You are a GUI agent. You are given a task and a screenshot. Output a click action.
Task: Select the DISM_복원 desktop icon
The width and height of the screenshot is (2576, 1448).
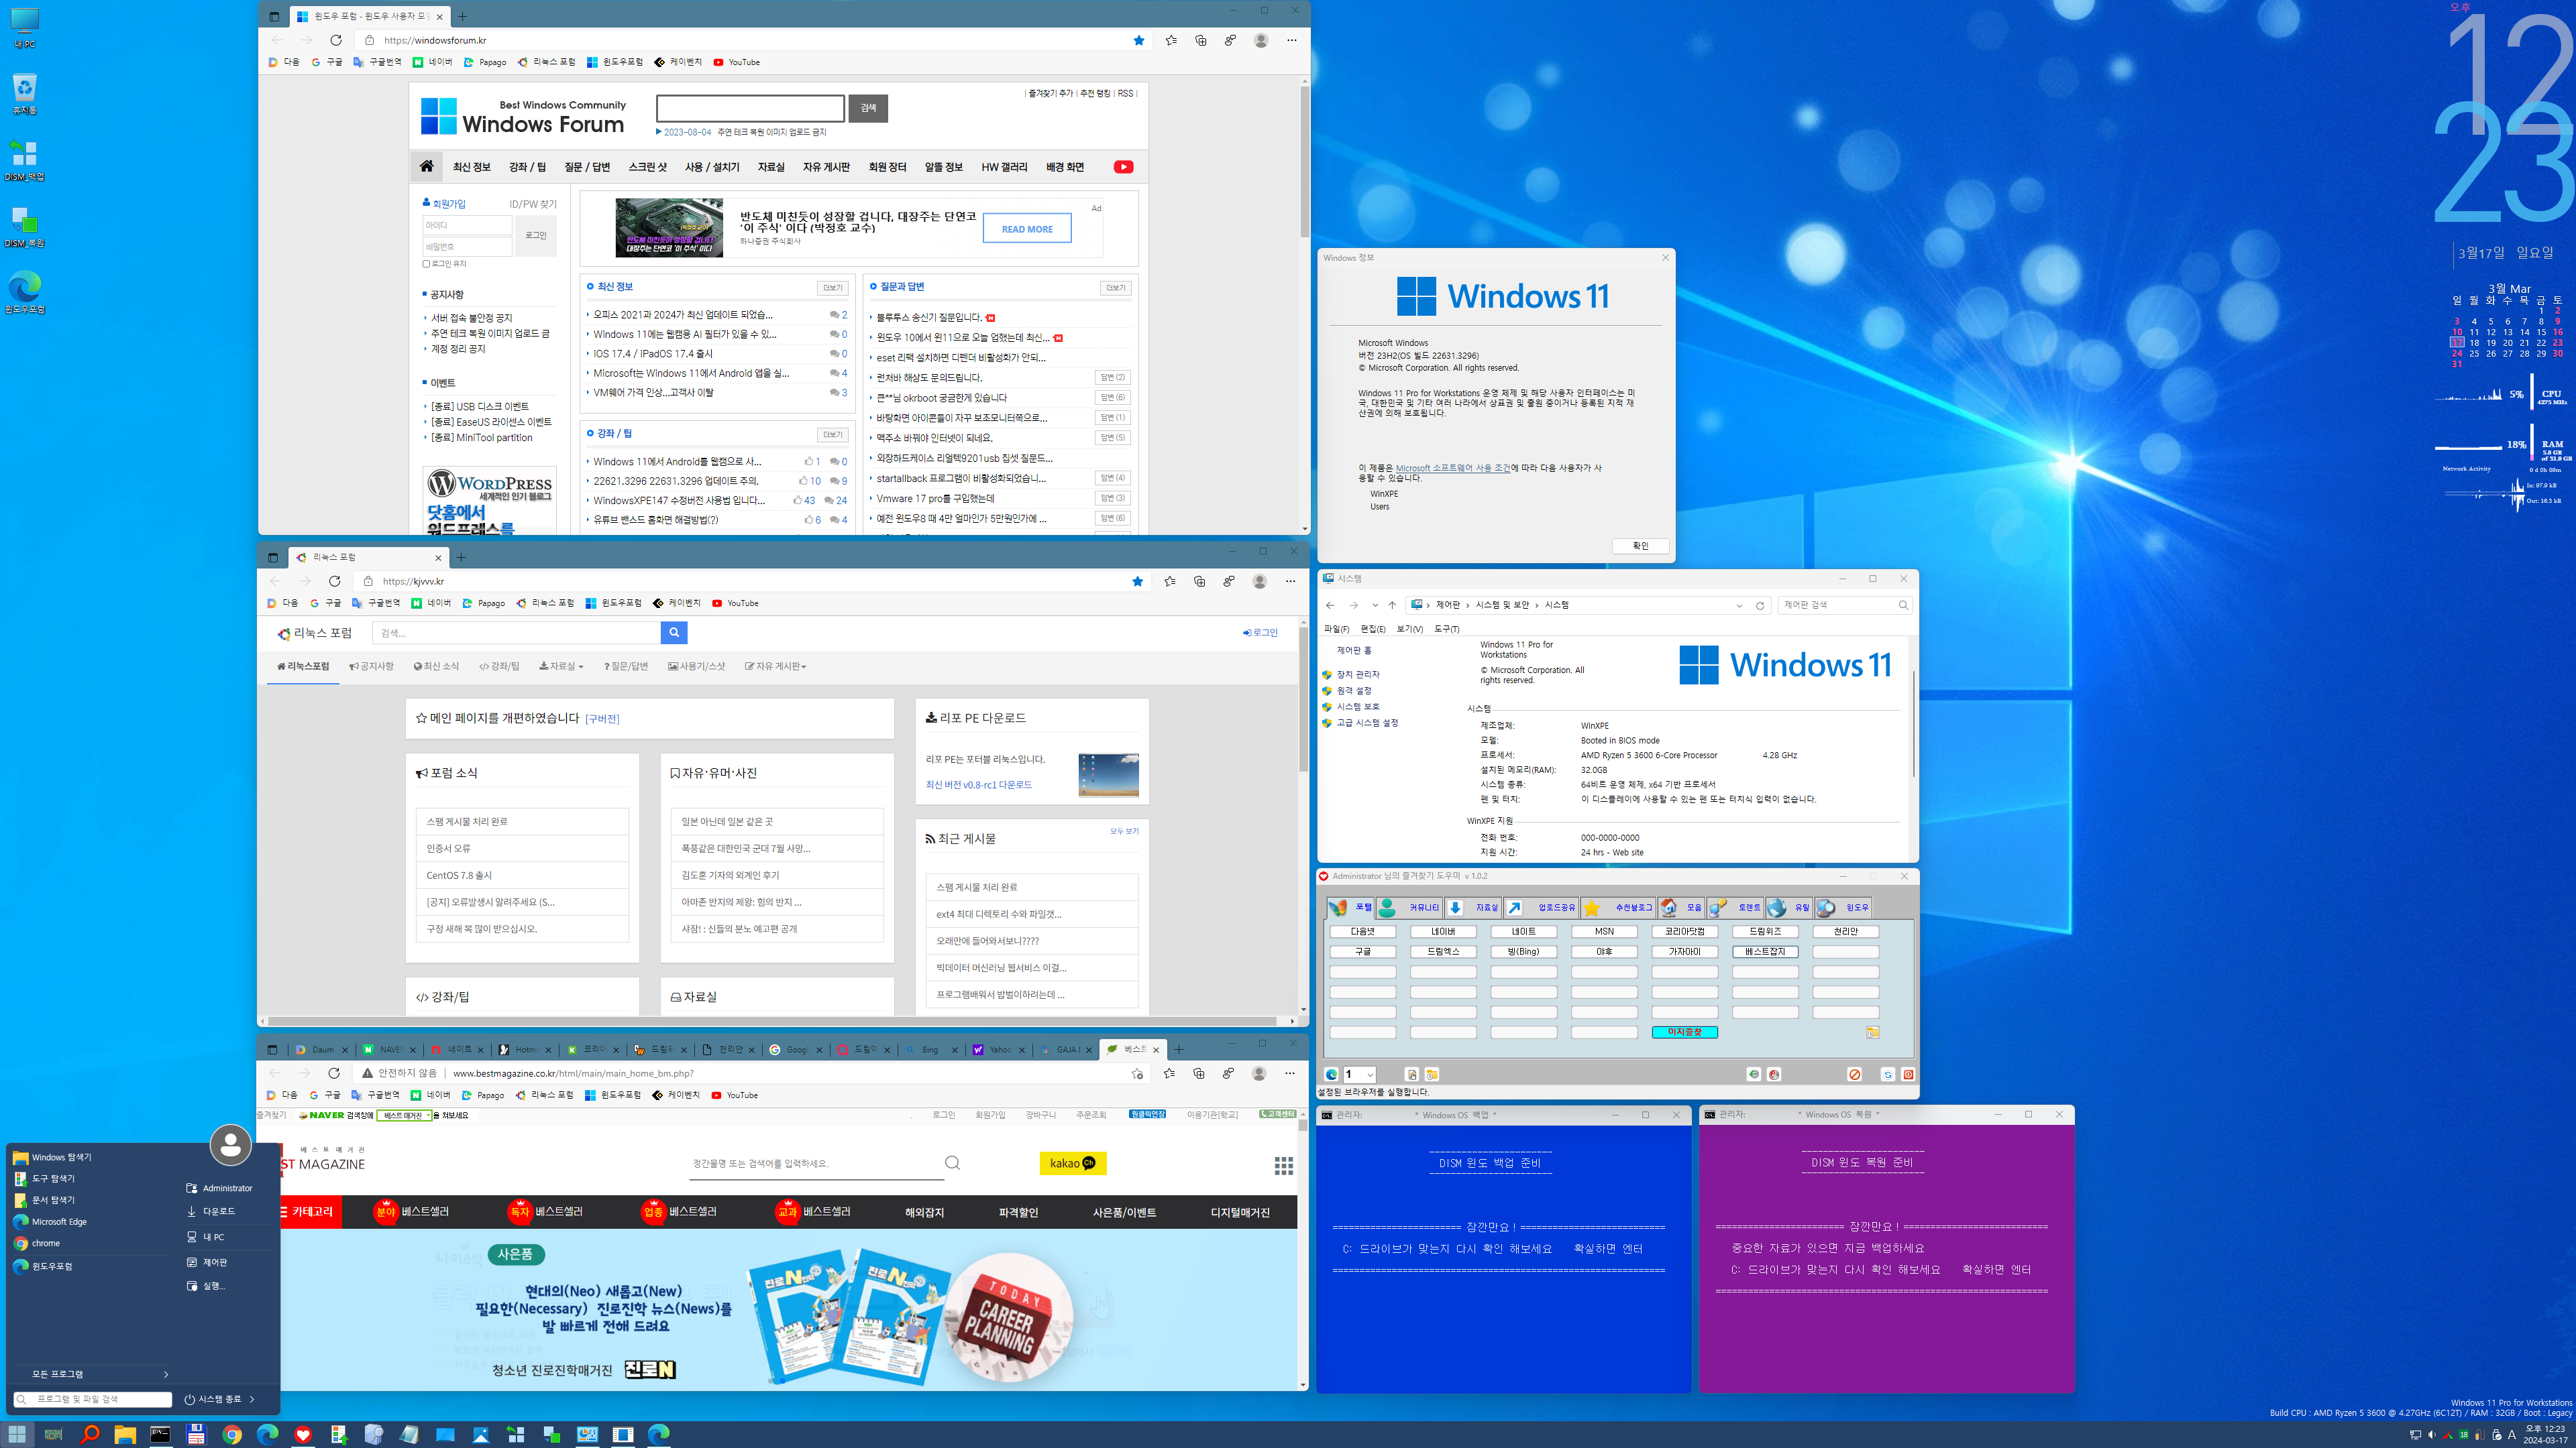point(24,227)
